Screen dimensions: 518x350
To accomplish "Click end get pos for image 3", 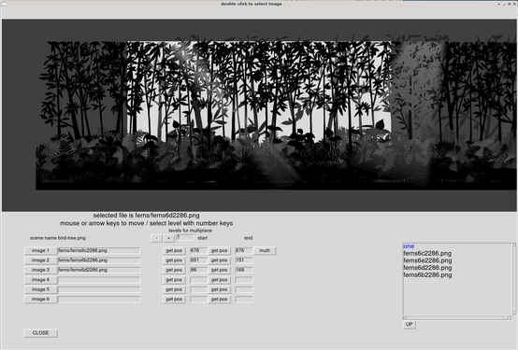I will [x=220, y=270].
